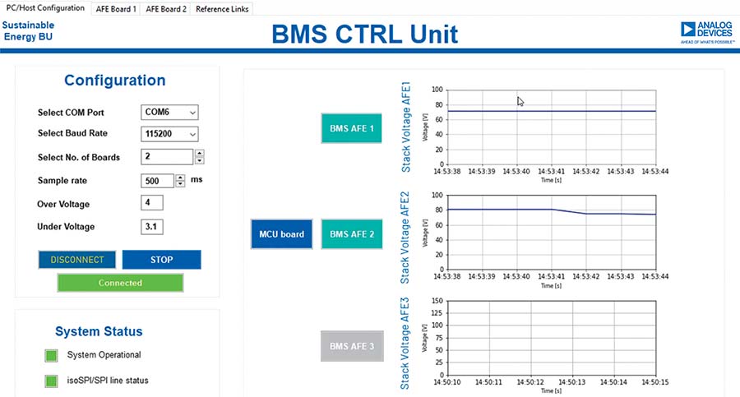Click the Over Voltage input box
Image resolution: width=740 pixels, height=397 pixels.
pos(152,202)
